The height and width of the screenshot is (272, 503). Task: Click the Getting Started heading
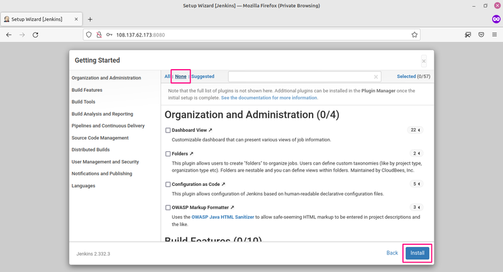(97, 60)
